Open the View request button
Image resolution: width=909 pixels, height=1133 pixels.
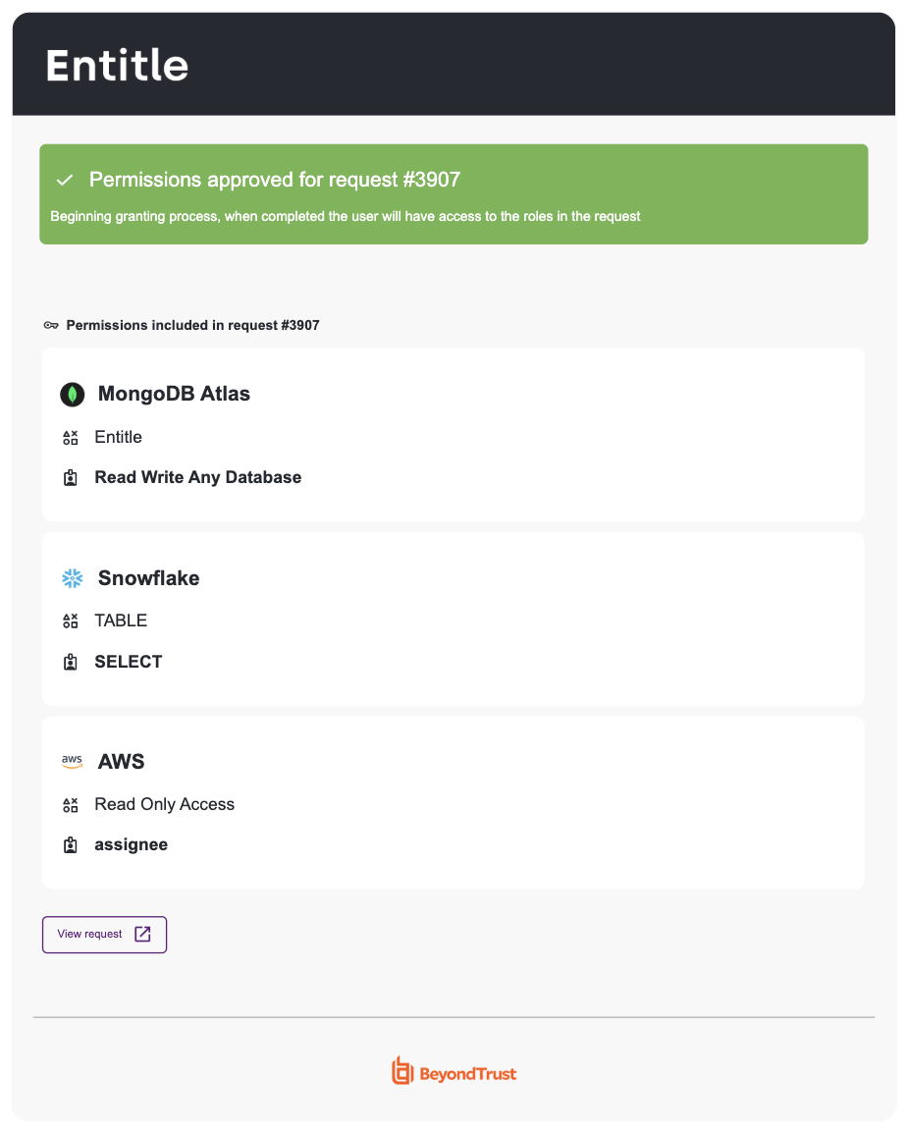click(104, 935)
